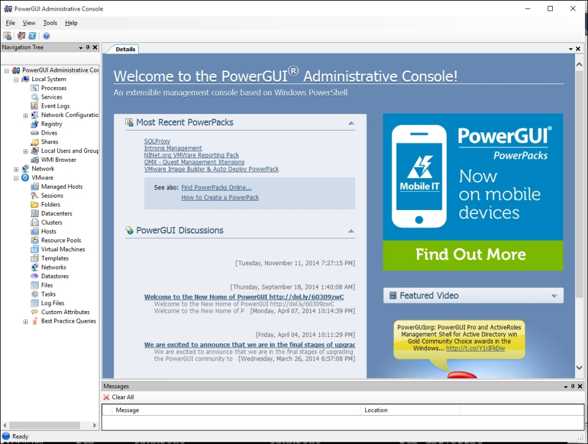Close the Navigation Tree panel

(x=95, y=48)
